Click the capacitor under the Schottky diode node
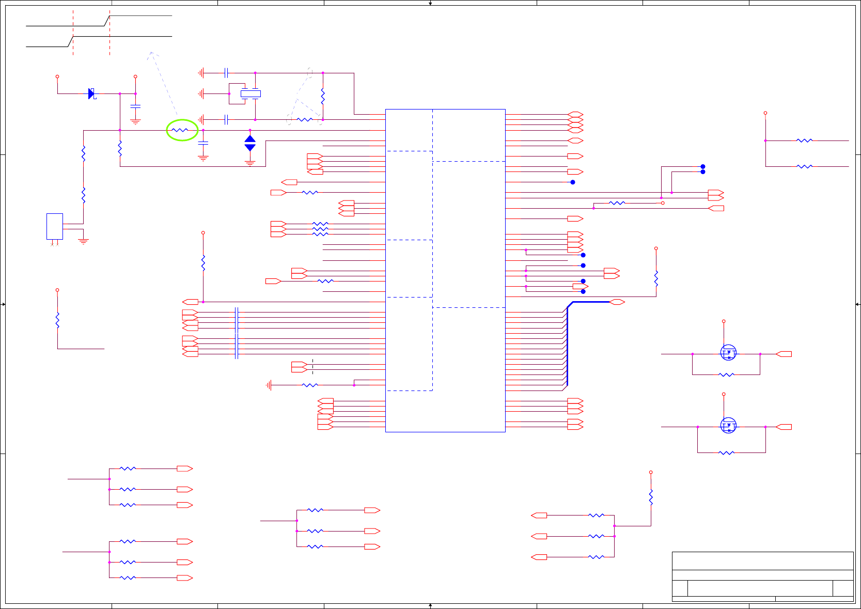The height and width of the screenshot is (609, 861). click(x=135, y=106)
